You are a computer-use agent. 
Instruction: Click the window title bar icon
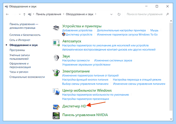pos(6,6)
